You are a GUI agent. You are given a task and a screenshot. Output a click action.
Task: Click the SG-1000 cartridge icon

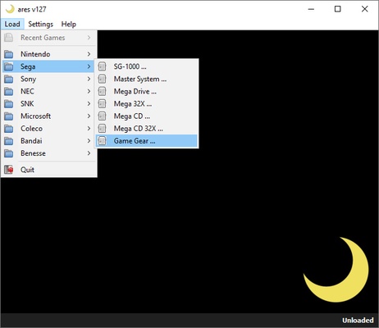(102, 66)
